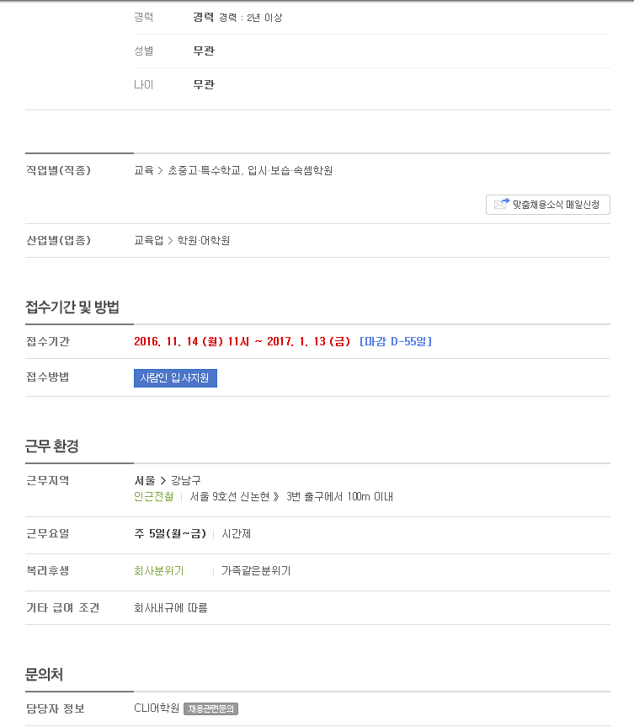Viewport: 634px width, 727px height.
Task: Open the 초중고·특수학교 category link
Action: click(x=204, y=171)
